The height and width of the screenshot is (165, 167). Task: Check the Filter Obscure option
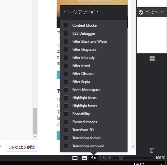point(66,74)
